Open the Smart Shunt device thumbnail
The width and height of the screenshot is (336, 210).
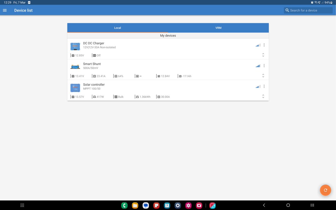click(75, 67)
